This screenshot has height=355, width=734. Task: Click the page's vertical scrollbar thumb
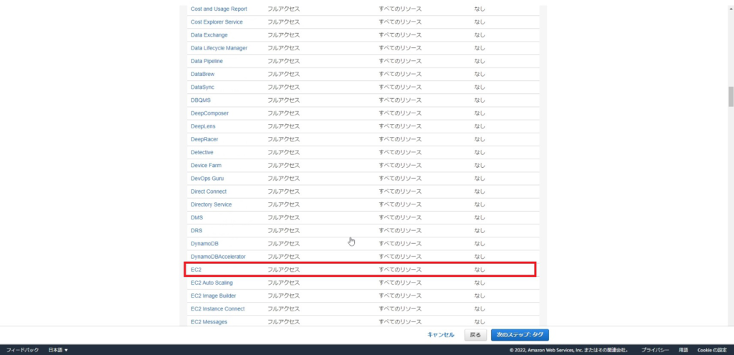(730, 95)
